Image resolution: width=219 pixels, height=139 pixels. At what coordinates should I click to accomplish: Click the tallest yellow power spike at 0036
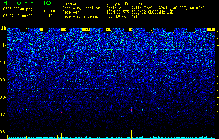coord(131,134)
